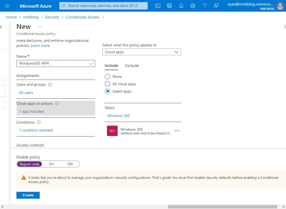
Task: Click the warning triangle icon in the banner
Action: point(24,177)
